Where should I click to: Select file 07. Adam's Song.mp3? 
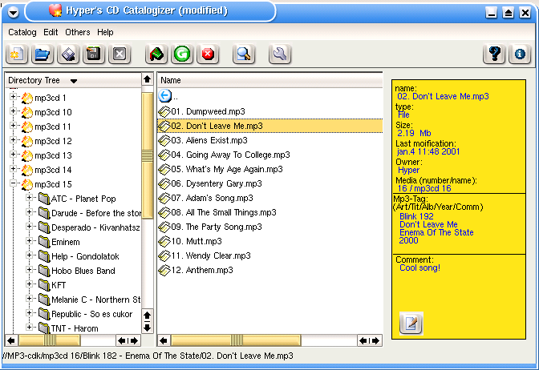[212, 198]
